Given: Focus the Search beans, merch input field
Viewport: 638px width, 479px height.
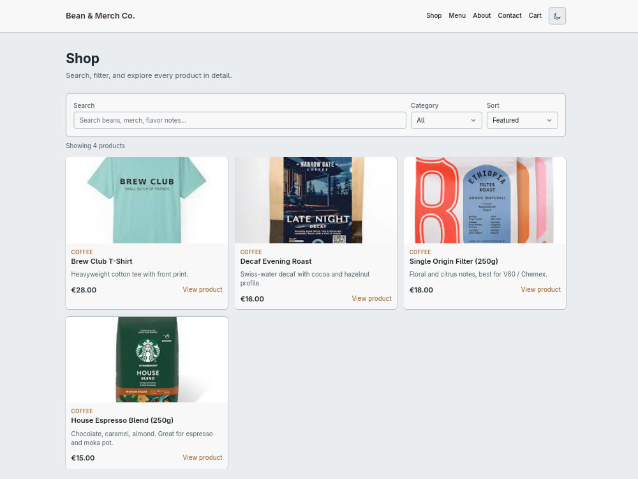Looking at the screenshot, I should (x=240, y=120).
